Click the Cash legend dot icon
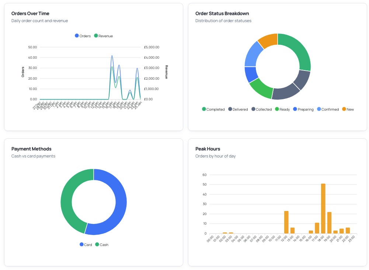The image size is (369, 270). pos(97,245)
